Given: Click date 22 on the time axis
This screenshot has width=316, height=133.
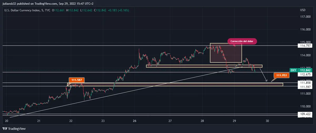Looking at the screenshot, I should click(x=71, y=121).
